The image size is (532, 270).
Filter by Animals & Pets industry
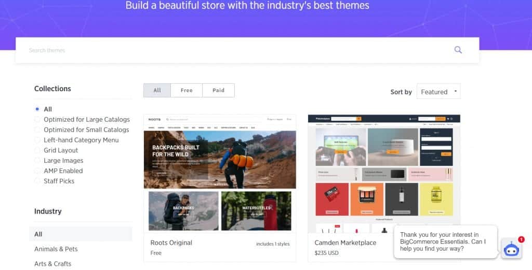click(56, 249)
